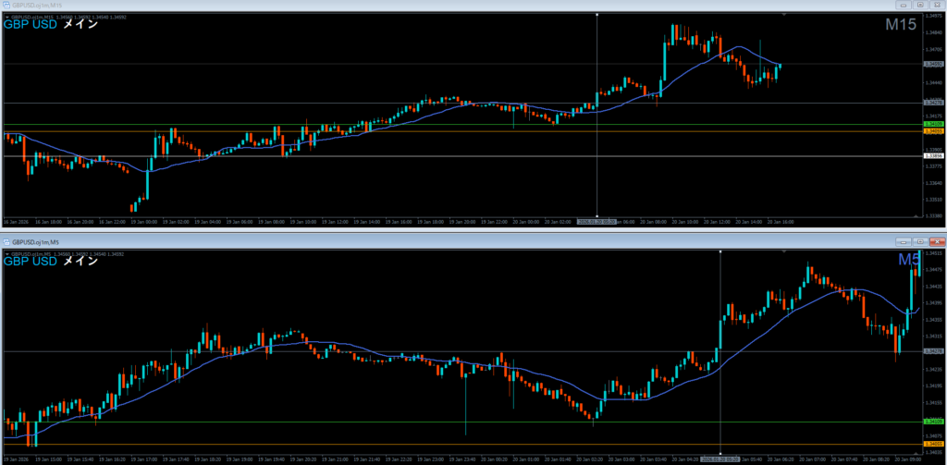Select the green 1.34109 price label in M15 chart

(x=933, y=124)
